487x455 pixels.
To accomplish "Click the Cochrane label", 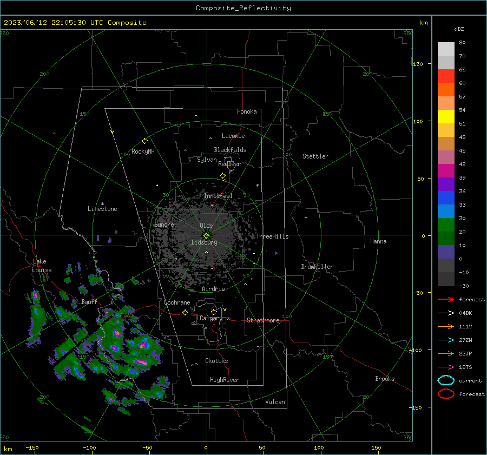I will coord(177,302).
